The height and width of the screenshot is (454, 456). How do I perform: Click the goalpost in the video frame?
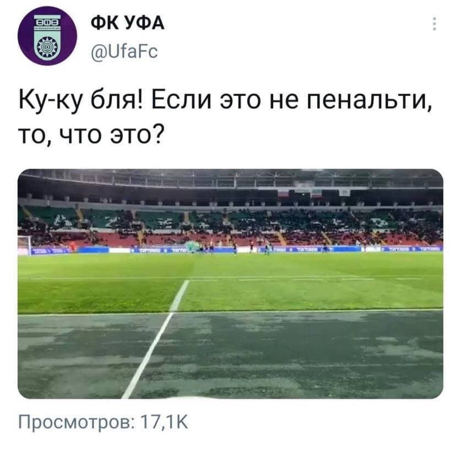(24, 245)
